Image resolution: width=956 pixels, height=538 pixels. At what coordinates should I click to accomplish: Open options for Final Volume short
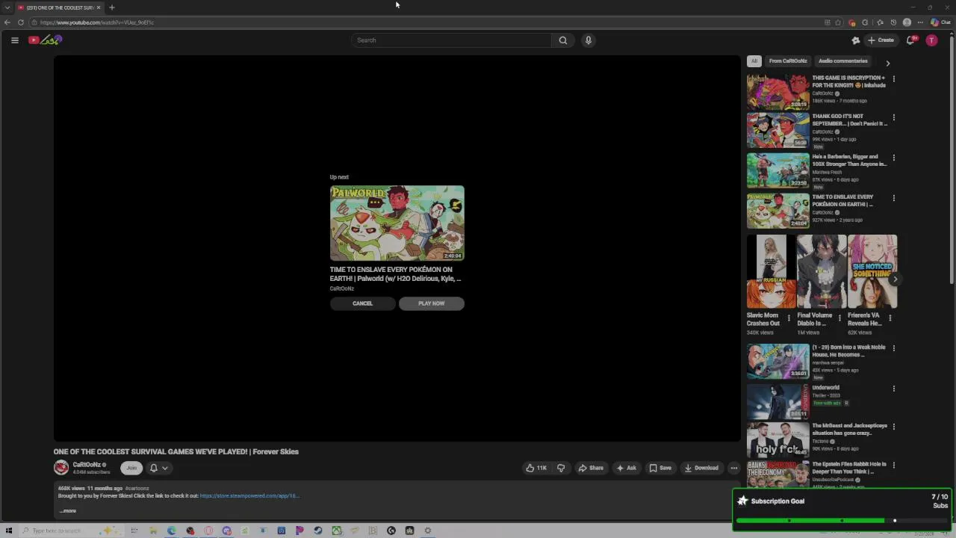(x=839, y=318)
